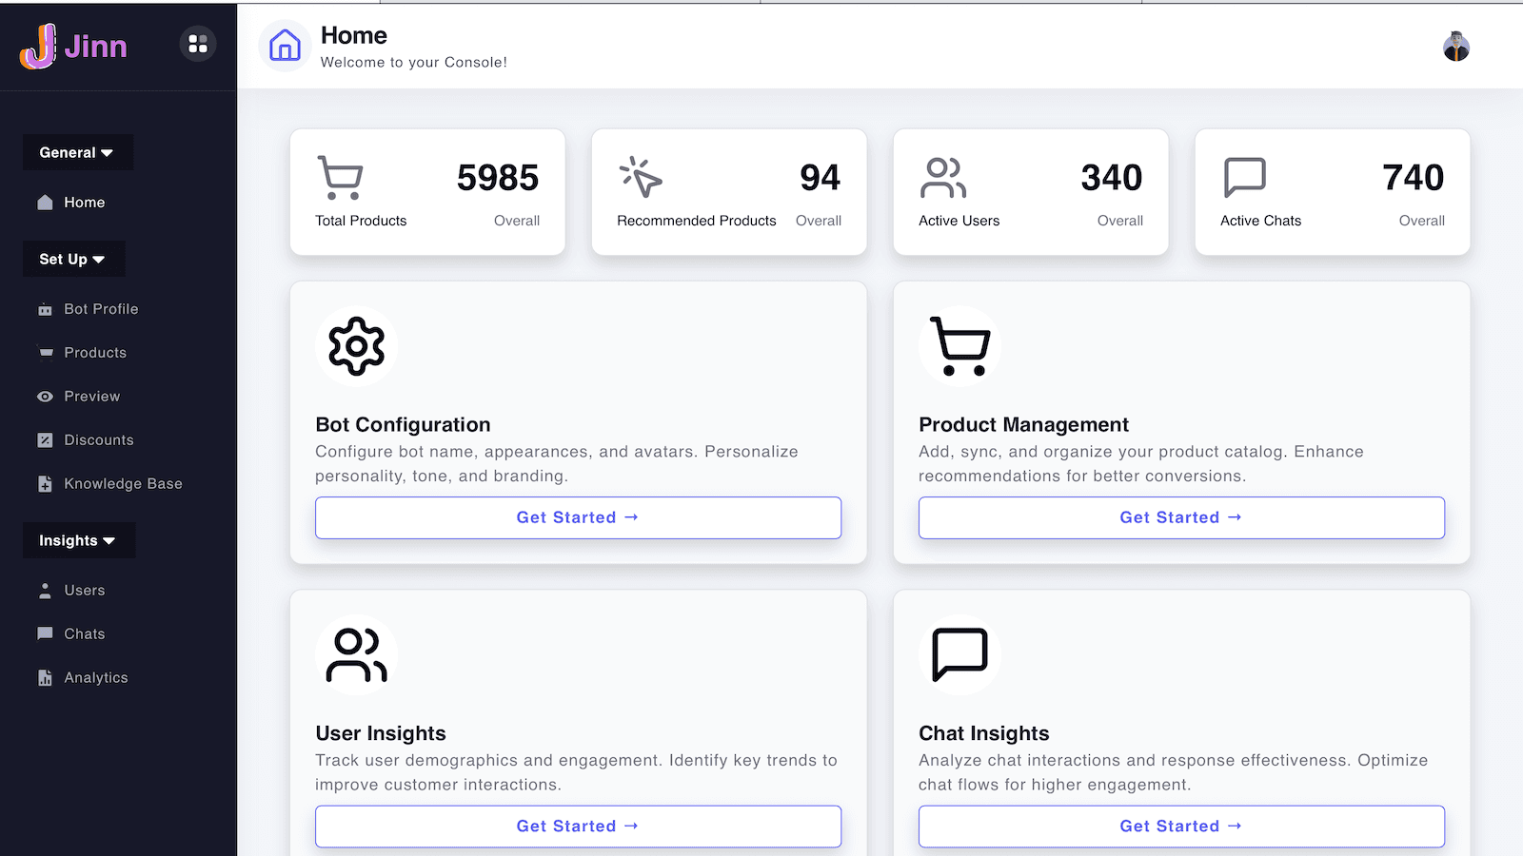Select the Users icon under Insights
Image resolution: width=1523 pixels, height=856 pixels.
(45, 590)
